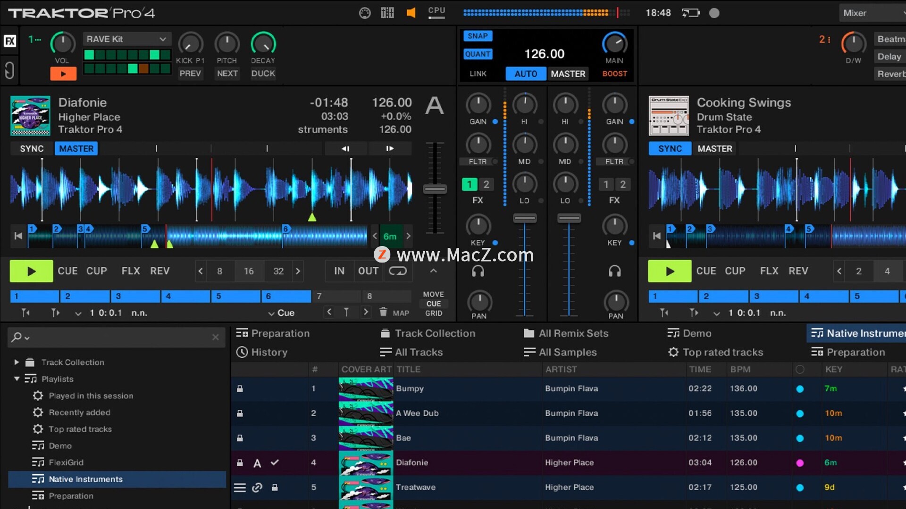Click the NEXT pattern button
The height and width of the screenshot is (509, 906).
tap(227, 74)
